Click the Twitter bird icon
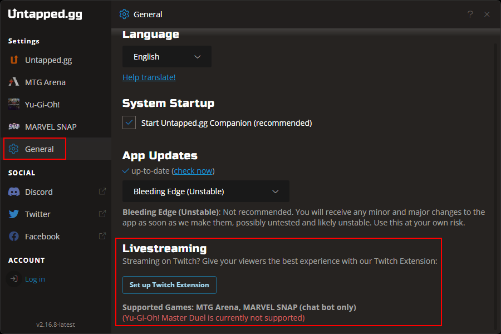Image resolution: width=501 pixels, height=334 pixels. pyautogui.click(x=14, y=214)
